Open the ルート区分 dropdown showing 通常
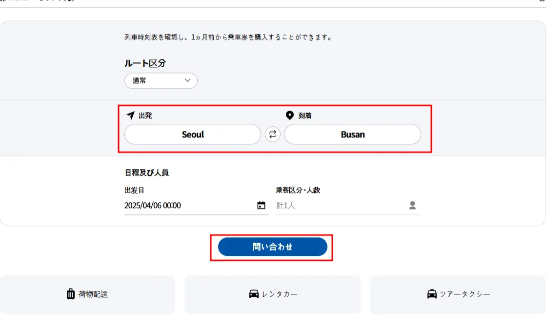Image resolution: width=546 pixels, height=326 pixels. pos(161,81)
